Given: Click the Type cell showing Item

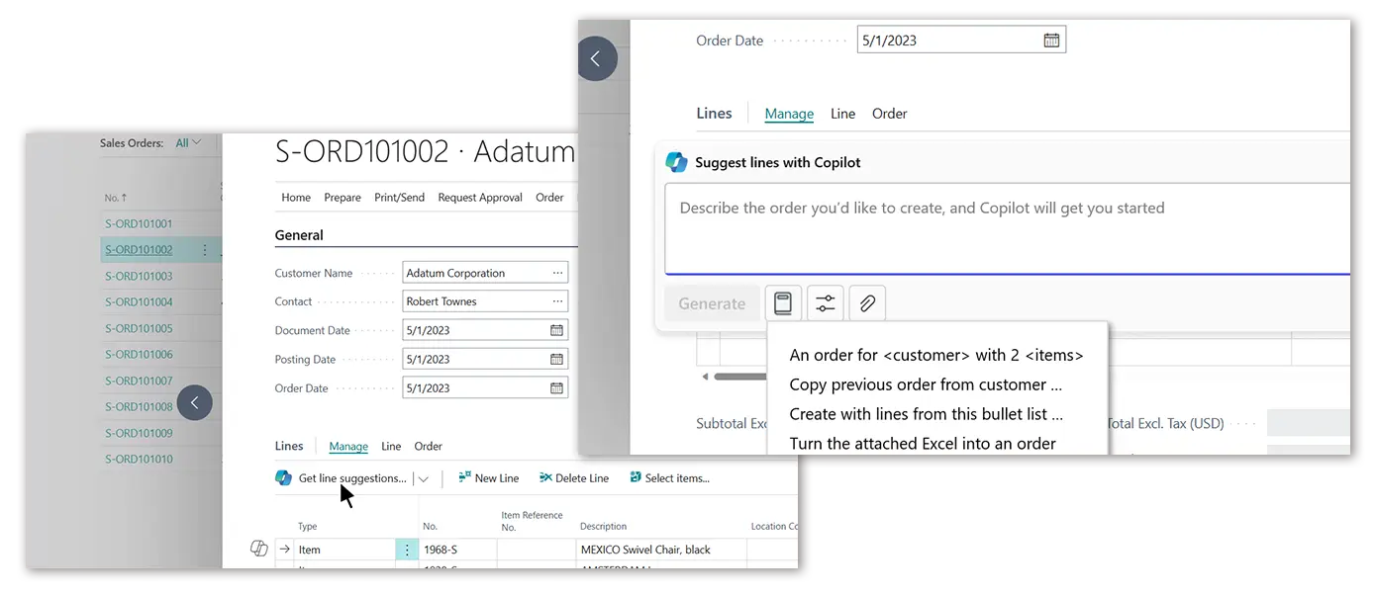Looking at the screenshot, I should (x=345, y=550).
